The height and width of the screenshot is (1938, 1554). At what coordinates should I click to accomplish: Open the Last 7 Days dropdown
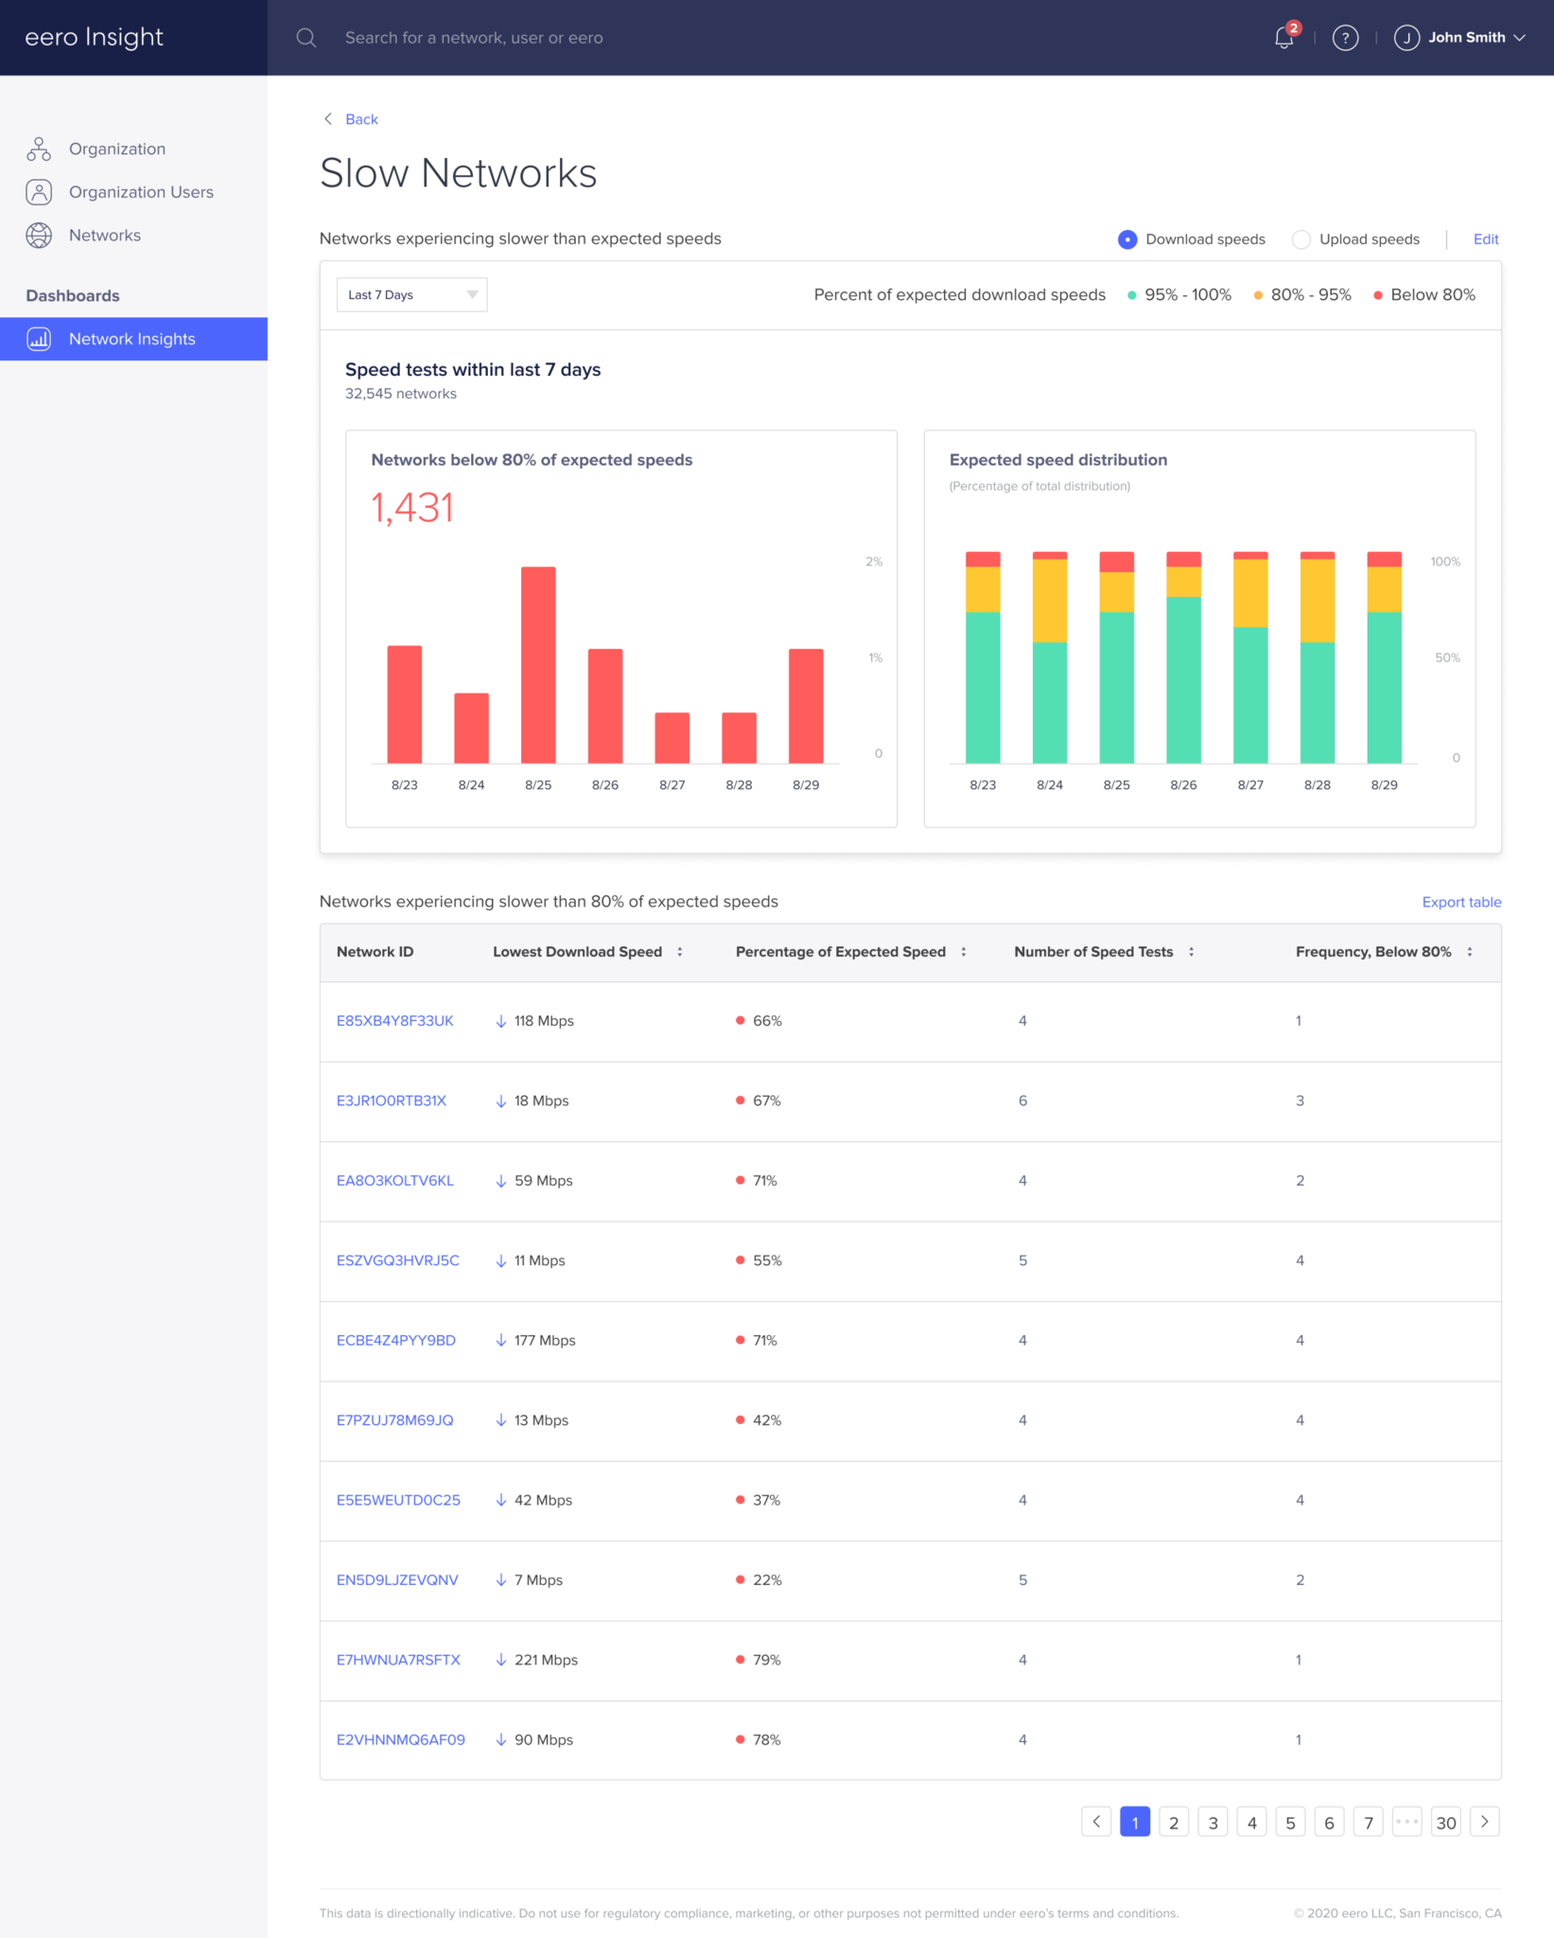(x=411, y=295)
